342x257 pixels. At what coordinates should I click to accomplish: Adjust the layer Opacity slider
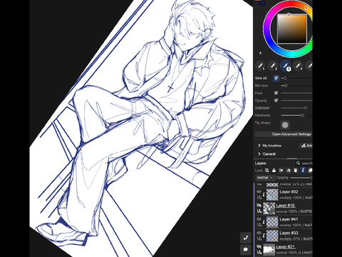(x=301, y=178)
